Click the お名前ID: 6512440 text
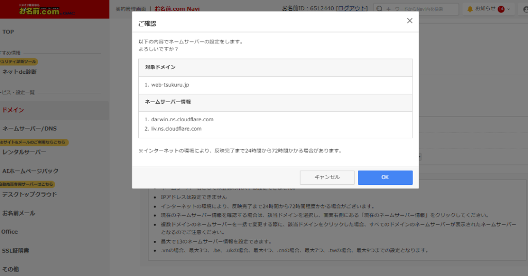528x276 pixels. (x=308, y=8)
